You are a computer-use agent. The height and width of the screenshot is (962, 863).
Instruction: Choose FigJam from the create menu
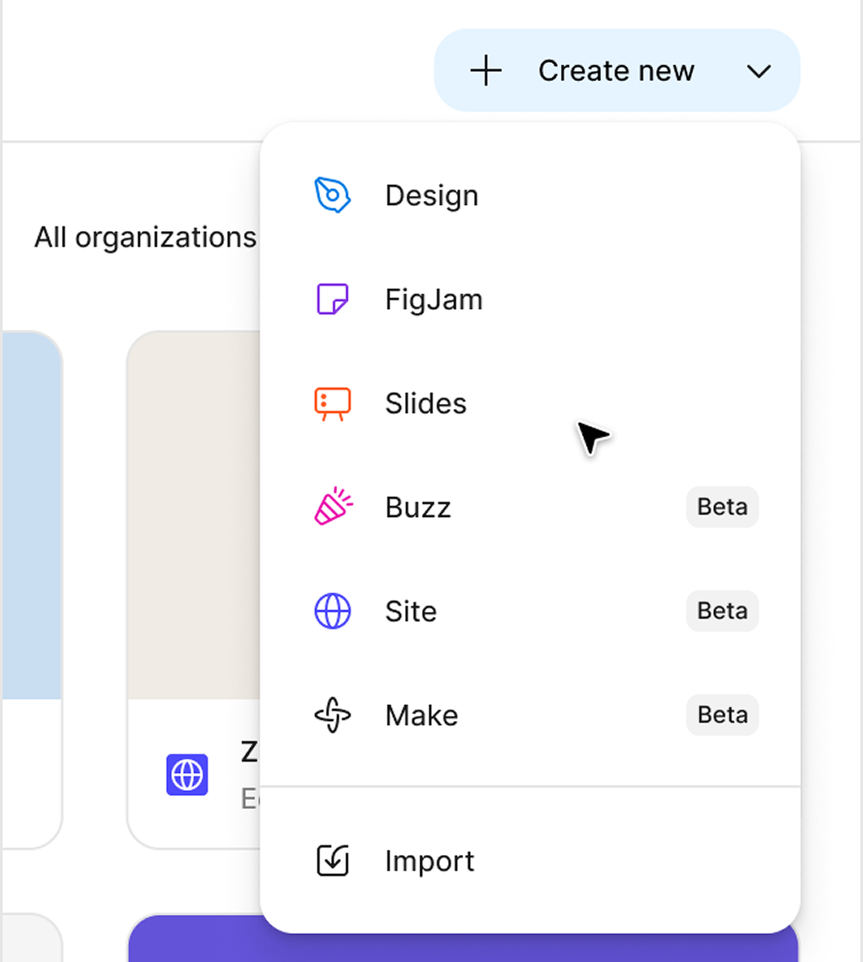433,299
